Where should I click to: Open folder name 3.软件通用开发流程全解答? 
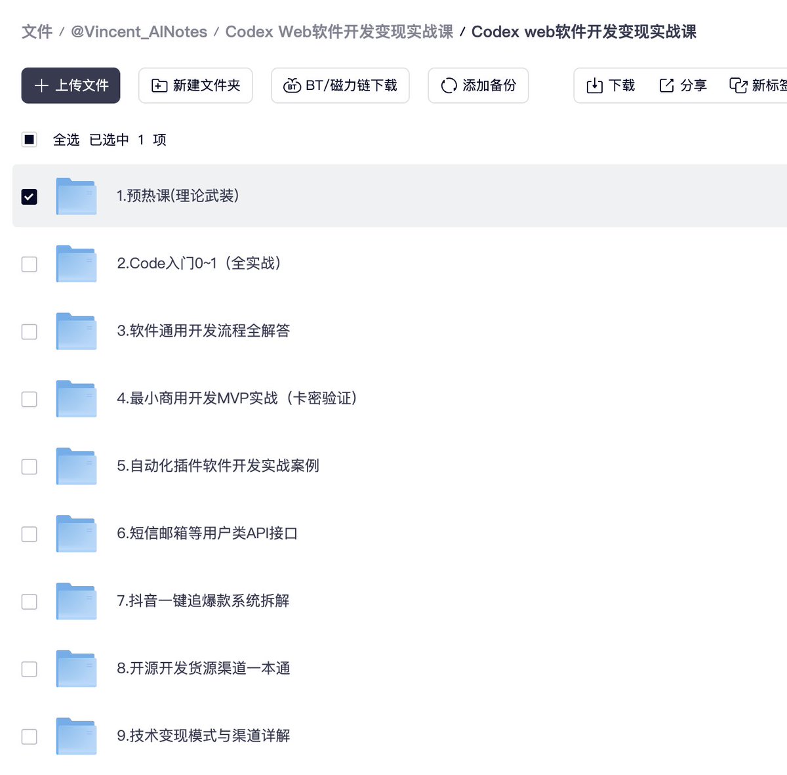[203, 331]
